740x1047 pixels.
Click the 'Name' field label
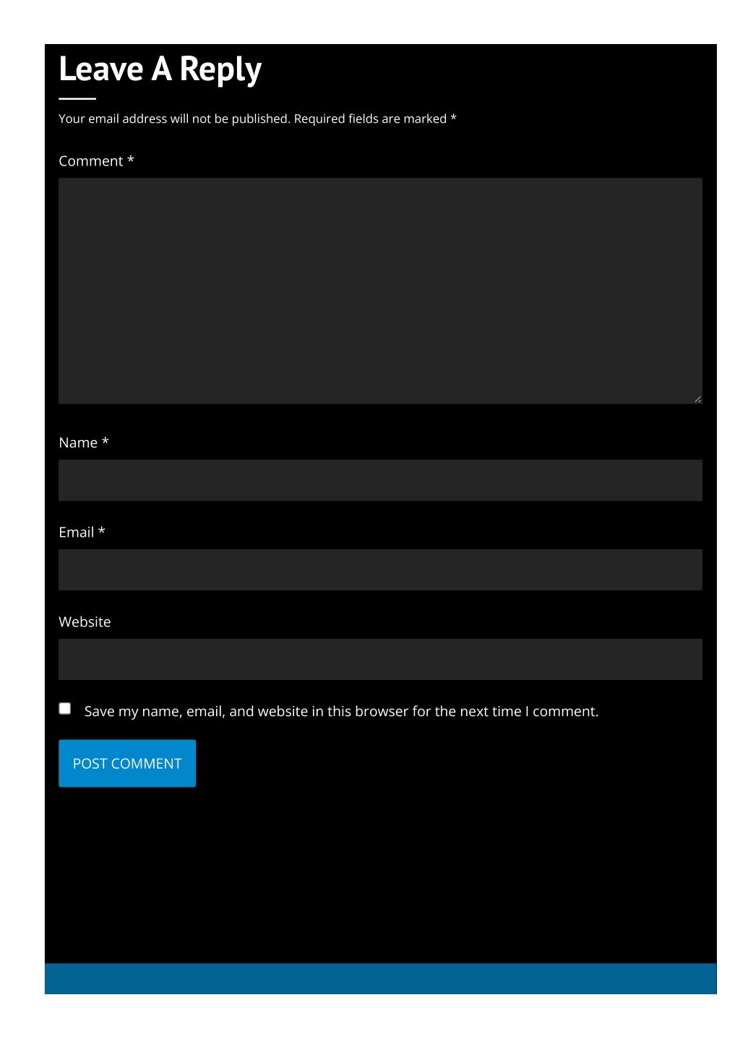click(x=77, y=443)
